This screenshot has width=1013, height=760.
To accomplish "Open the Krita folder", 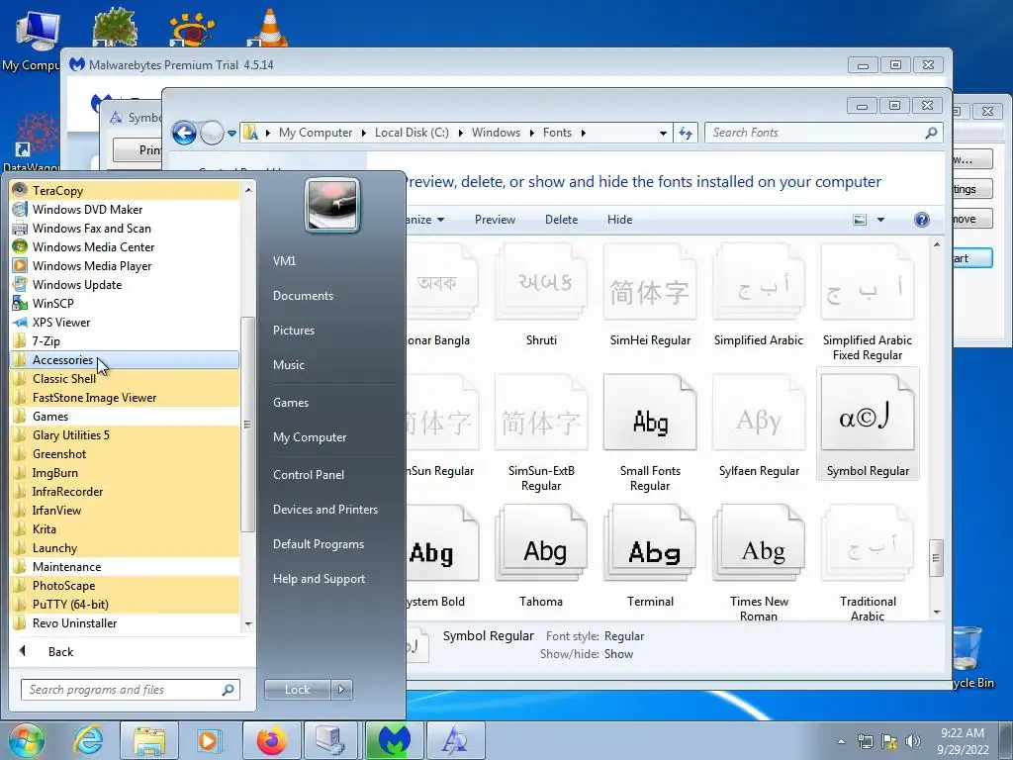I will click(125, 528).
